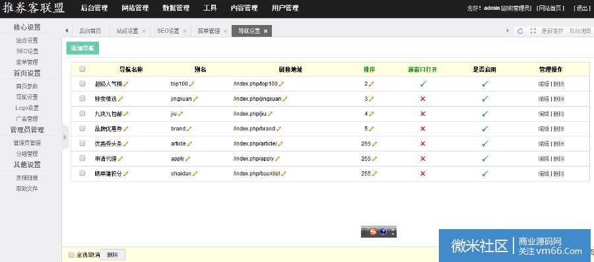Click pencil beside 申请代理 name

coord(121,159)
